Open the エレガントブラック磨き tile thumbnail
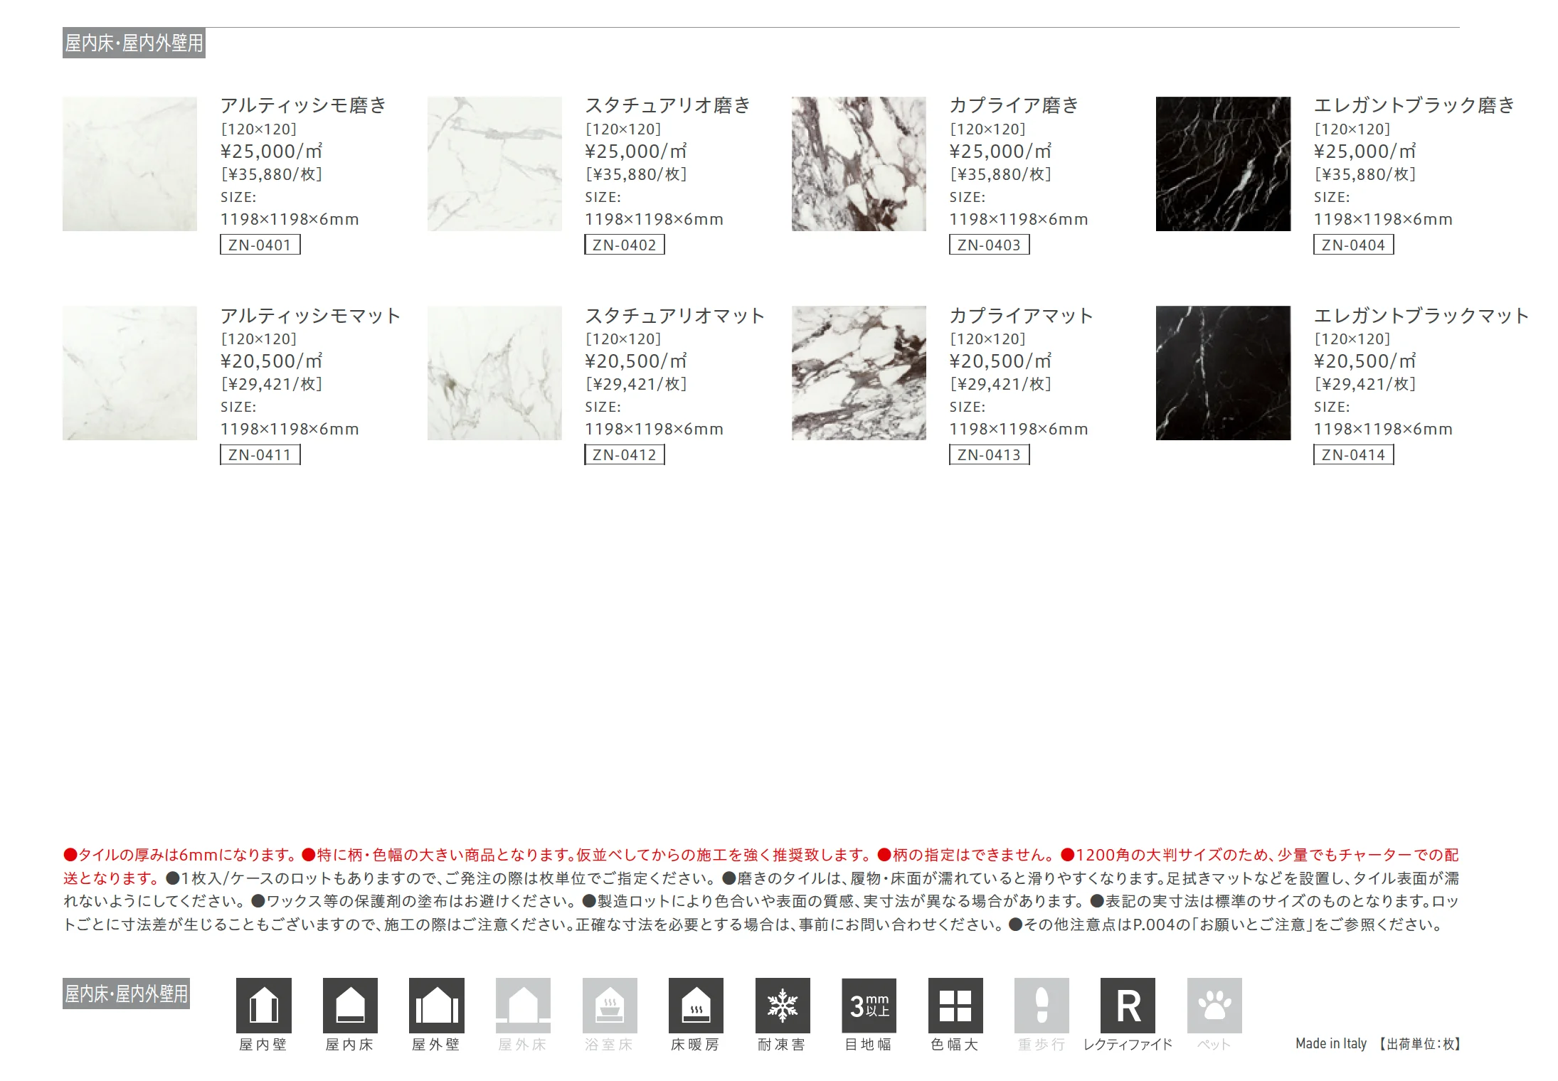The width and height of the screenshot is (1558, 1081). [1223, 164]
